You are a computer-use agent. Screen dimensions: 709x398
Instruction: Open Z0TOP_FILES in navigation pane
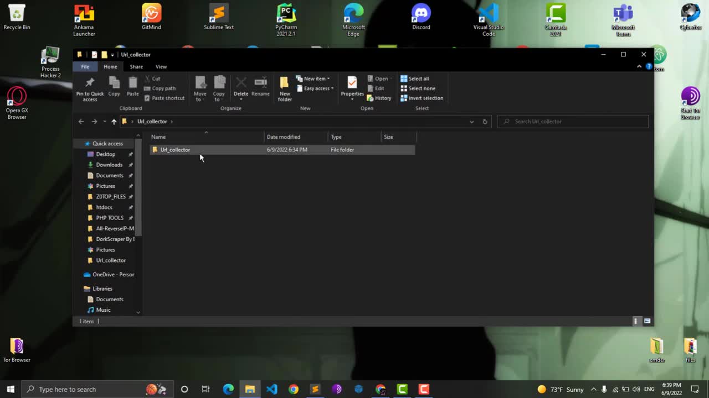click(111, 197)
